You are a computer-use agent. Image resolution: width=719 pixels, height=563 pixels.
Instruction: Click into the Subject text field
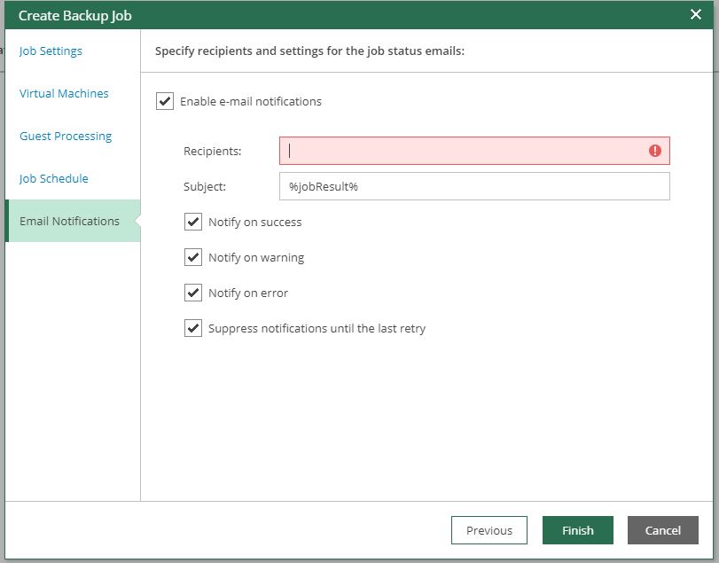tap(474, 186)
